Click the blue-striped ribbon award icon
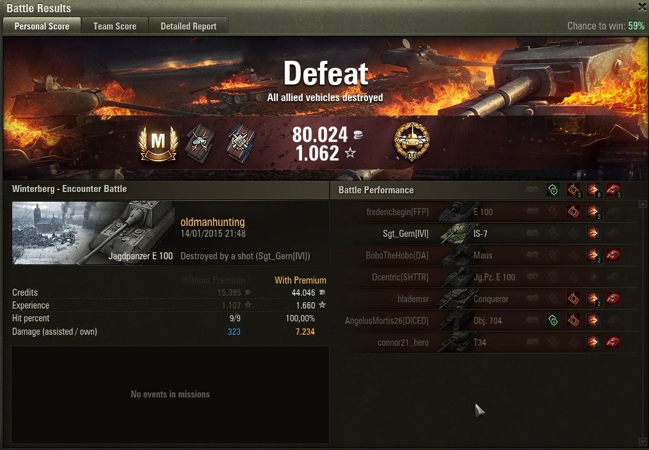This screenshot has width=649, height=450. tap(241, 143)
